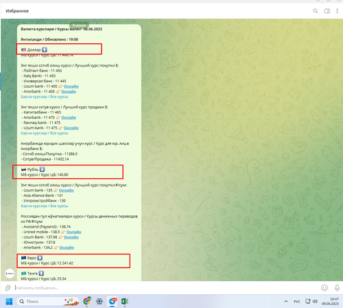
Task: Click the Рубль heading text
Action: (33, 169)
